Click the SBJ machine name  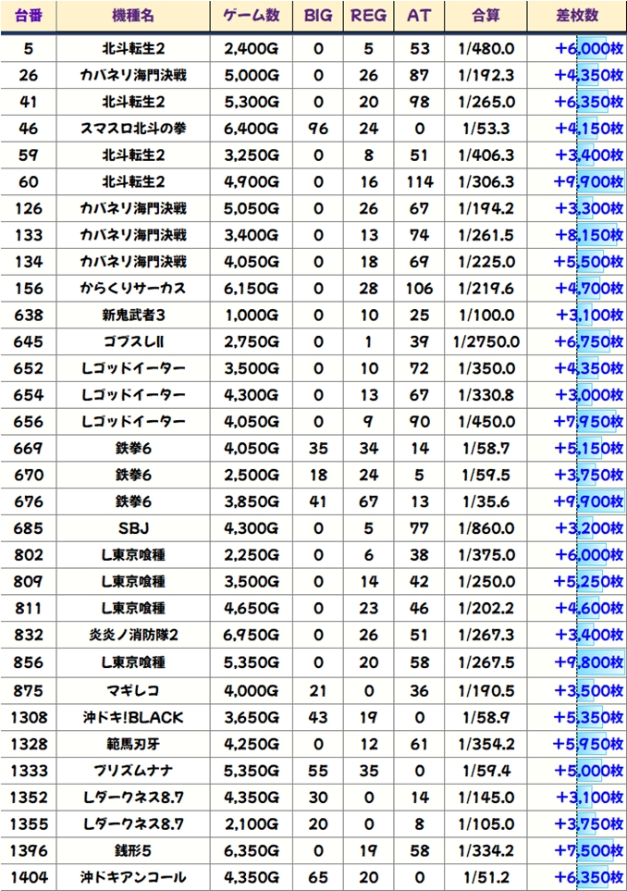point(133,527)
